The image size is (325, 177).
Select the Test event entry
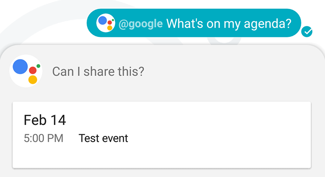[103, 138]
